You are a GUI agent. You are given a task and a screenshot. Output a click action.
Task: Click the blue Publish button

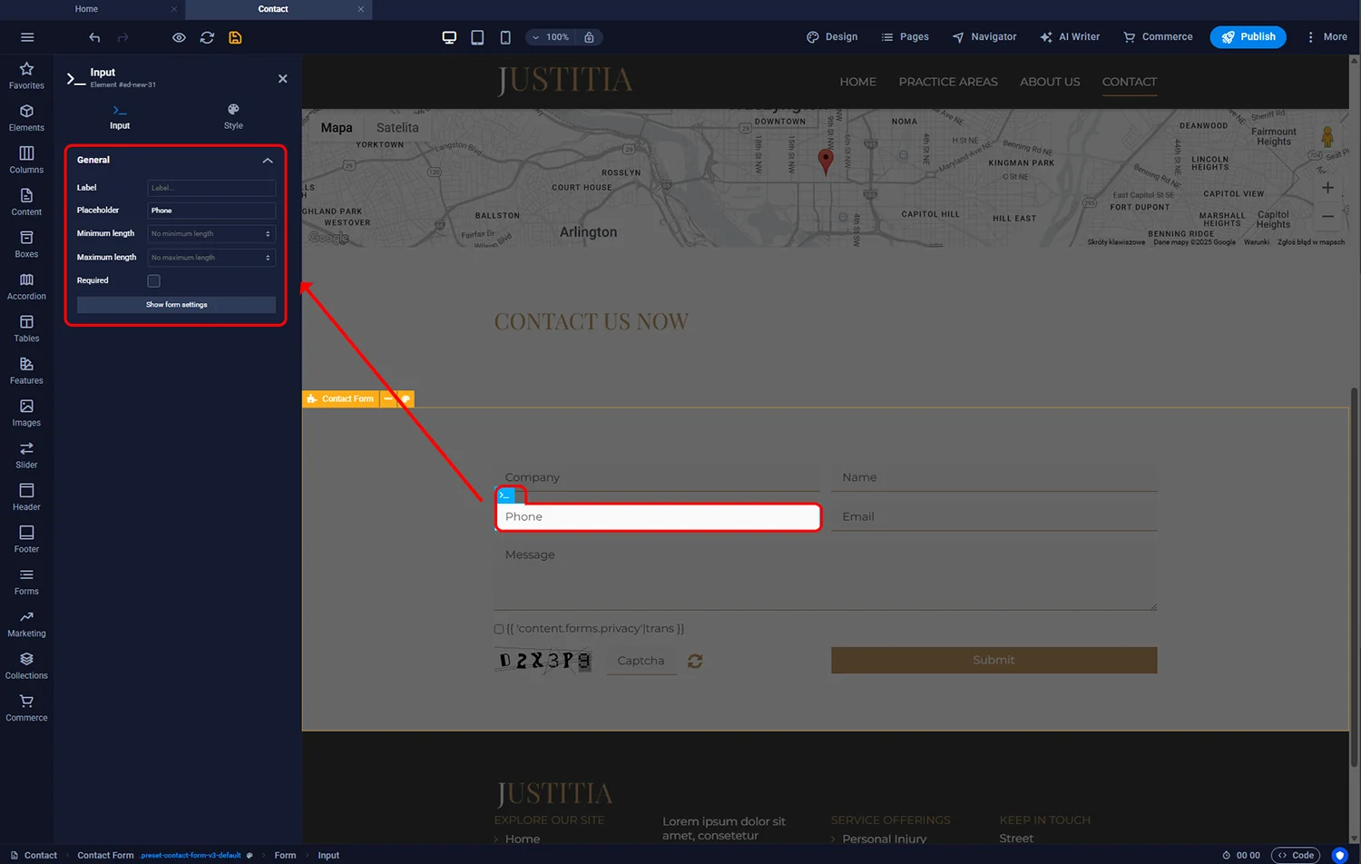pyautogui.click(x=1248, y=37)
